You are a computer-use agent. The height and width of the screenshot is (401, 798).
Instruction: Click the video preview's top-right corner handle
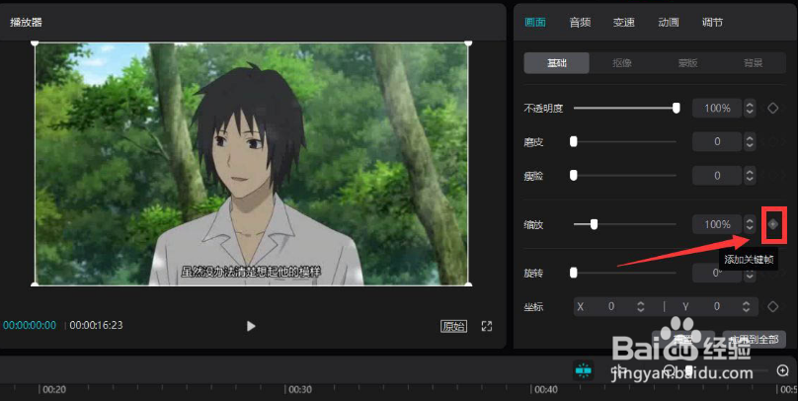(468, 43)
